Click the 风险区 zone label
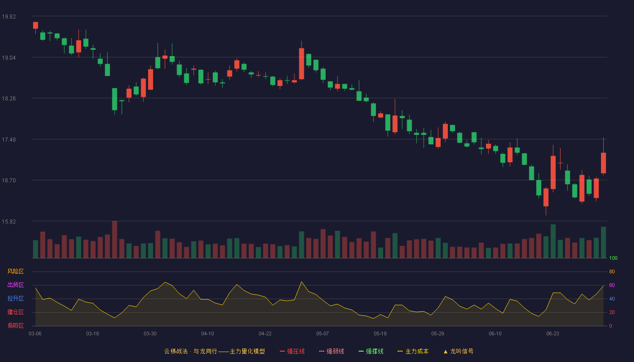Screen dimensions: 634x362 [x=15, y=271]
